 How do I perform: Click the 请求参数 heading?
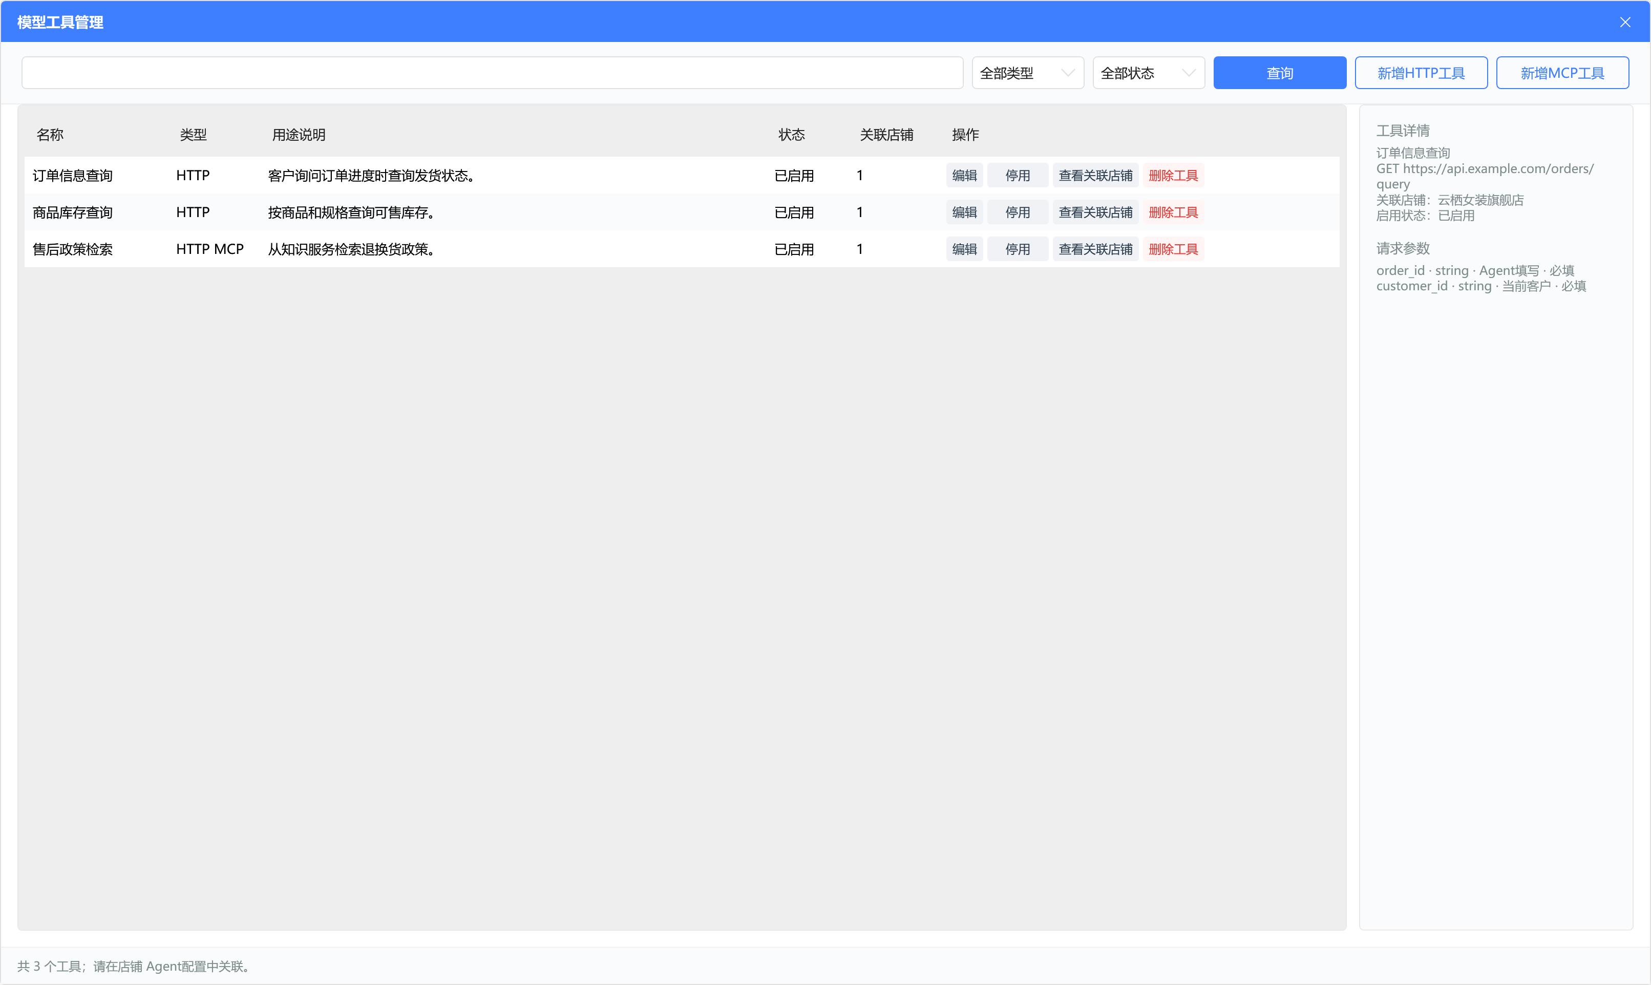(x=1403, y=248)
